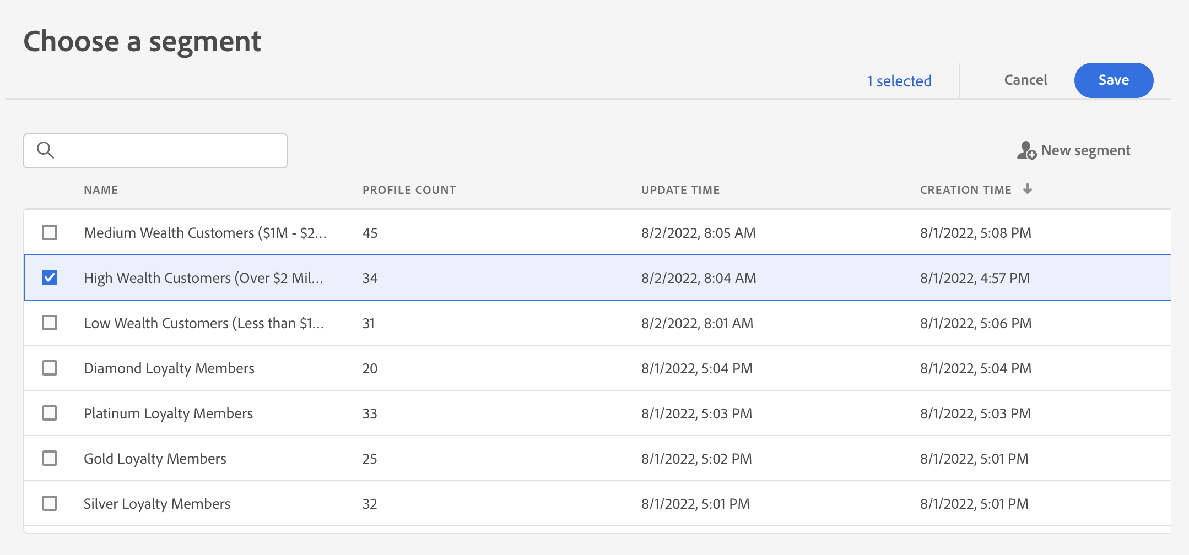Click update time 8/2/2022, 8:01 AM
Image resolution: width=1189 pixels, height=555 pixels.
click(x=697, y=323)
